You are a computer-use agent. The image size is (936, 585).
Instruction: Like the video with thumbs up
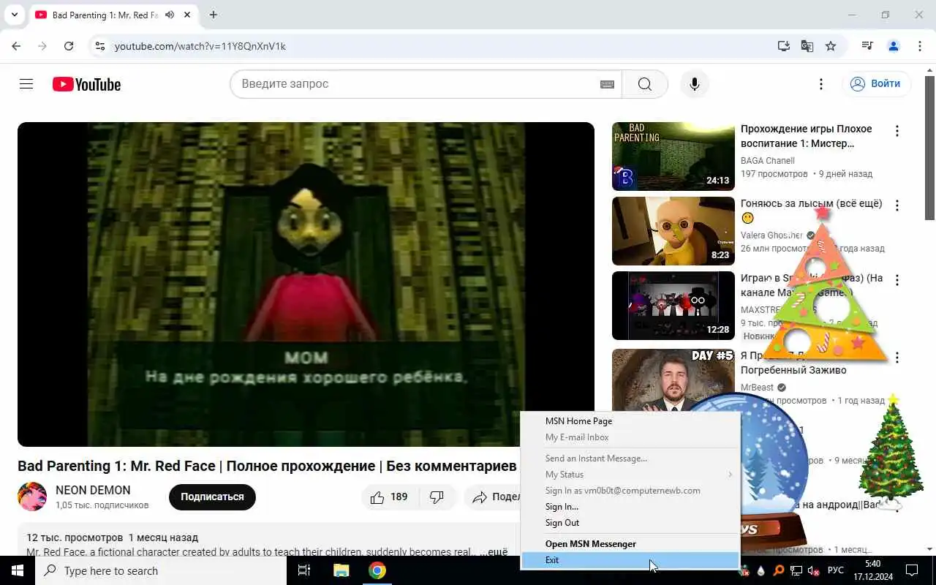tap(388, 497)
